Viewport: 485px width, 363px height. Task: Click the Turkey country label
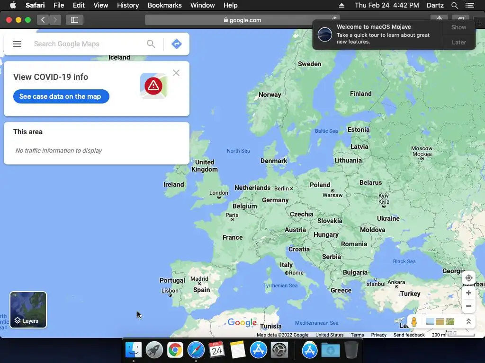coord(410,294)
